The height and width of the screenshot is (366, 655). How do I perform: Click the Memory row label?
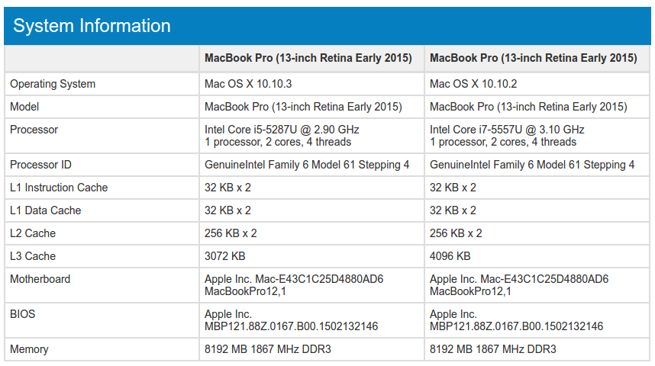point(29,350)
